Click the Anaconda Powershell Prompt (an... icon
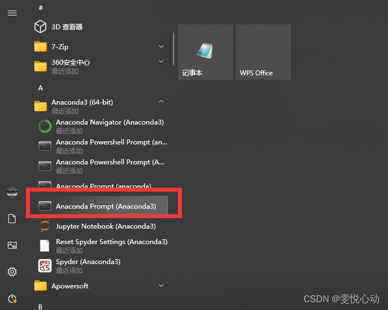The image size is (388, 310). pos(45,146)
